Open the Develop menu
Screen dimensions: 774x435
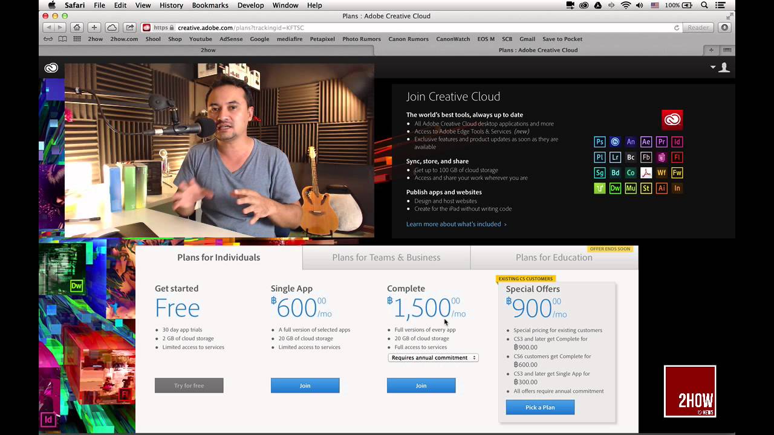pos(250,5)
